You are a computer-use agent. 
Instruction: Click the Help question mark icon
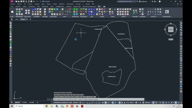pyautogui.click(x=160, y=1)
